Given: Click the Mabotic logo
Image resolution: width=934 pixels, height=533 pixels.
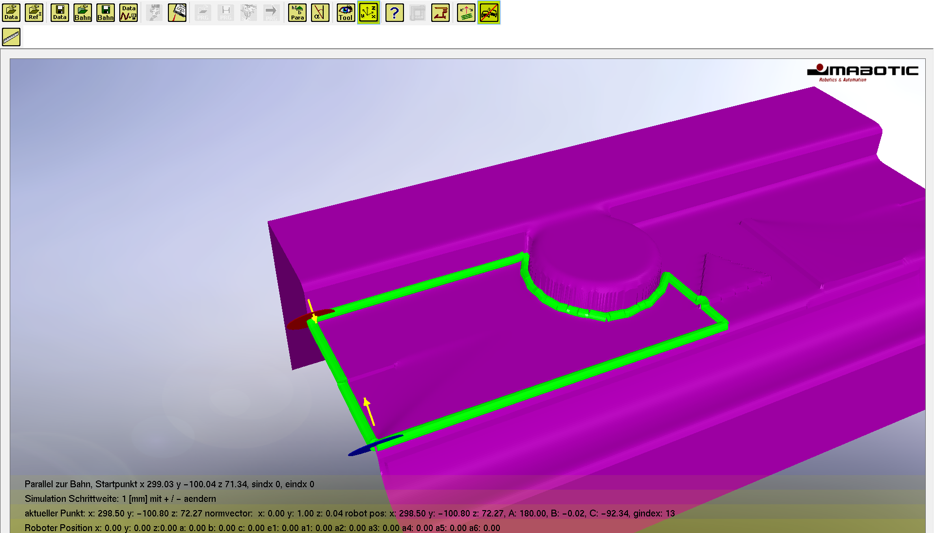Looking at the screenshot, I should tap(862, 73).
